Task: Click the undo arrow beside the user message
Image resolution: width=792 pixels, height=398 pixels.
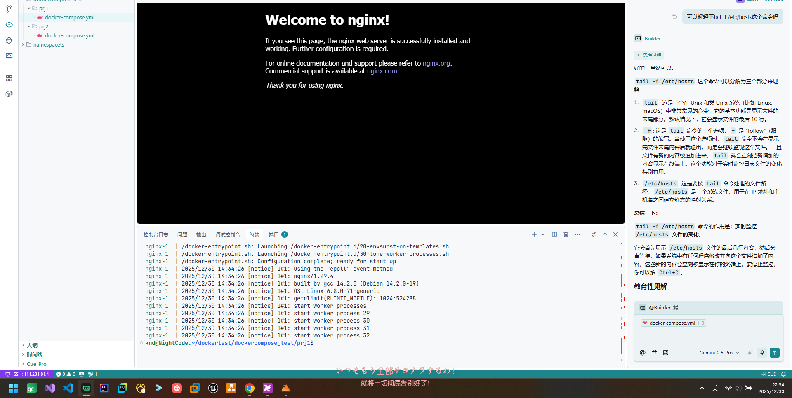Action: click(x=675, y=17)
